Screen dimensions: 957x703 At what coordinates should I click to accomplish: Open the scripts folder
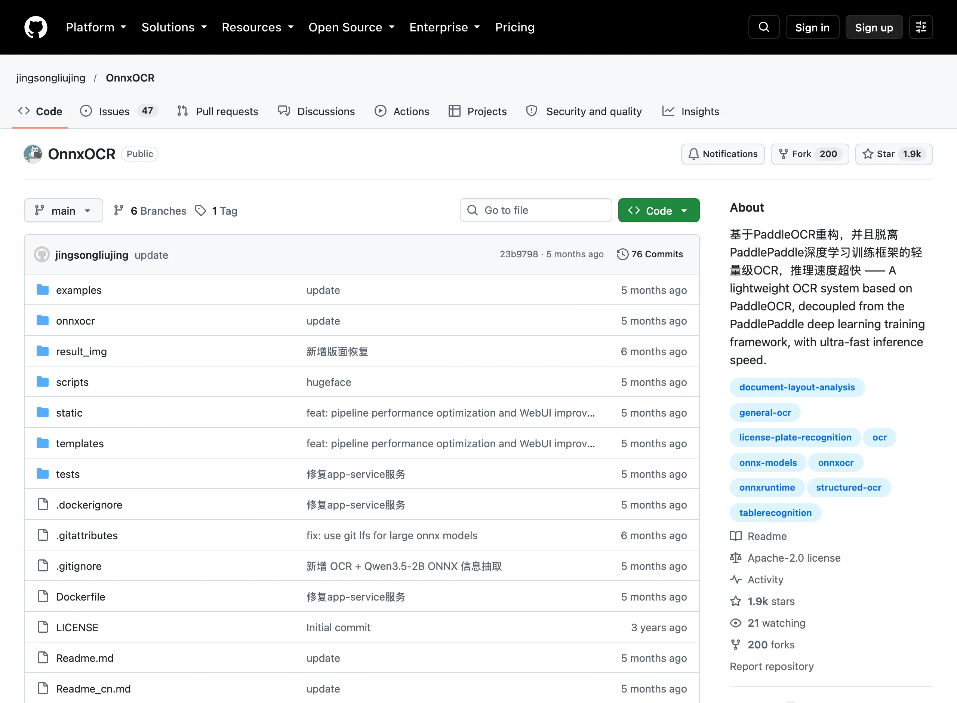click(72, 382)
